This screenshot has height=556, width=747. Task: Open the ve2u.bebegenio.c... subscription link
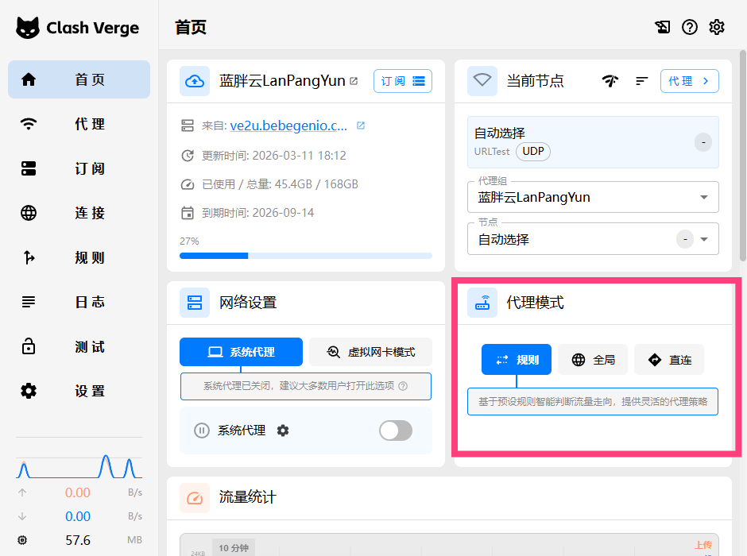coord(288,125)
